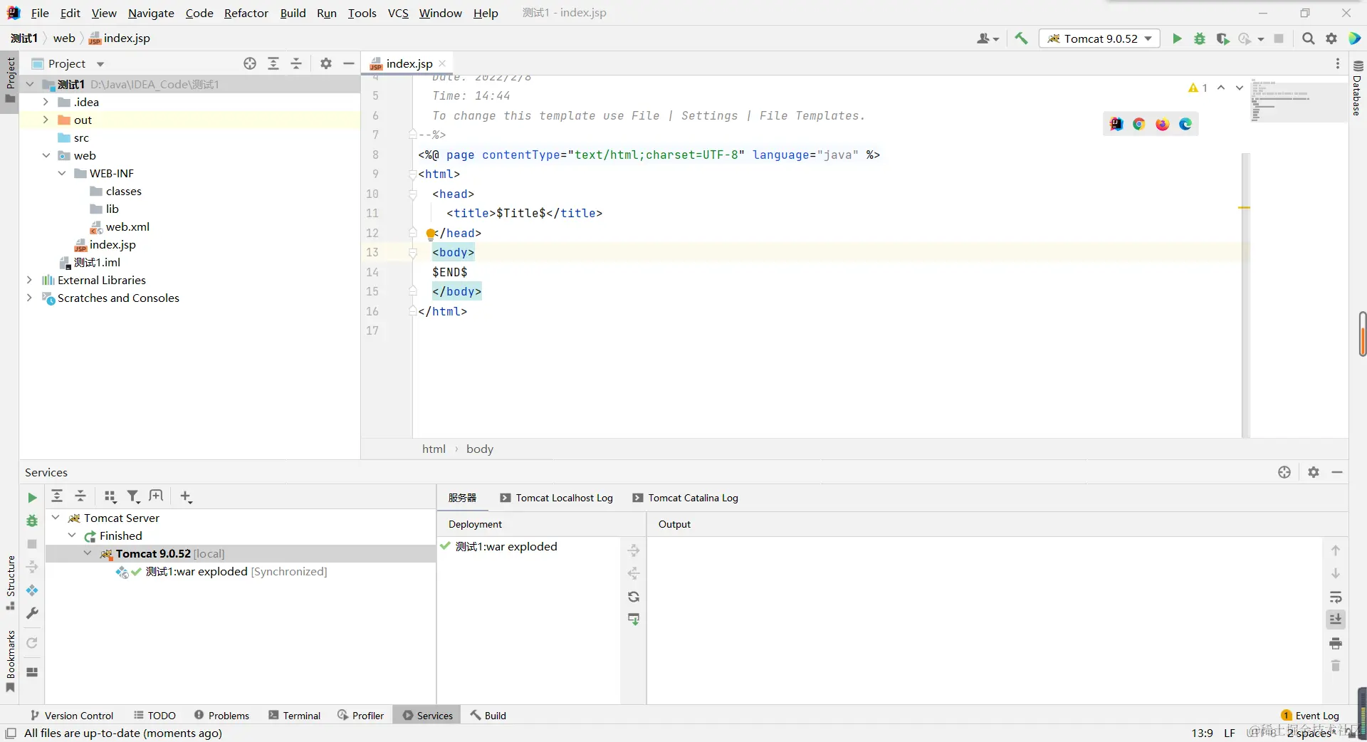Screen dimensions: 1367x742
Task: Start debugging with the green bug icon
Action: pos(1200,38)
